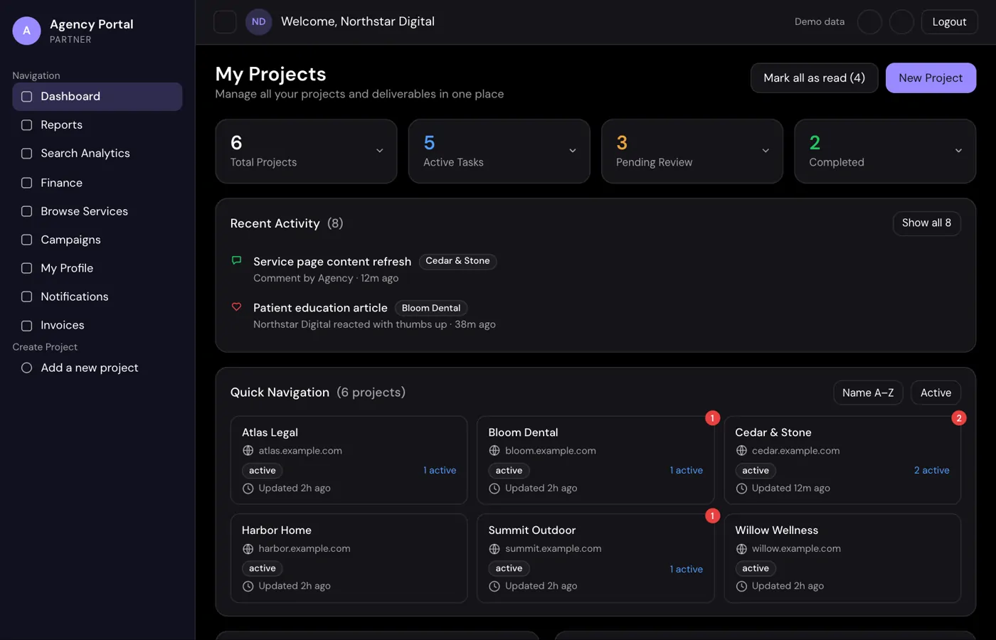Go to Campaigns in the navigation

[97, 240]
